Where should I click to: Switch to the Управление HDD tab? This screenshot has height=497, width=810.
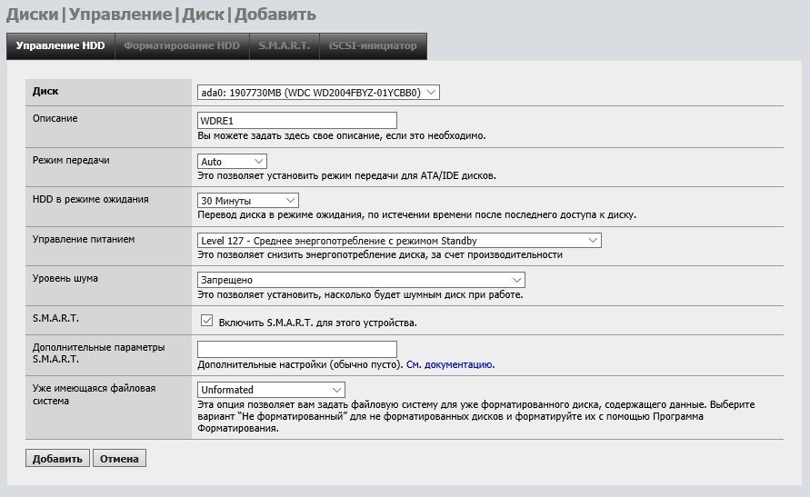tap(60, 46)
